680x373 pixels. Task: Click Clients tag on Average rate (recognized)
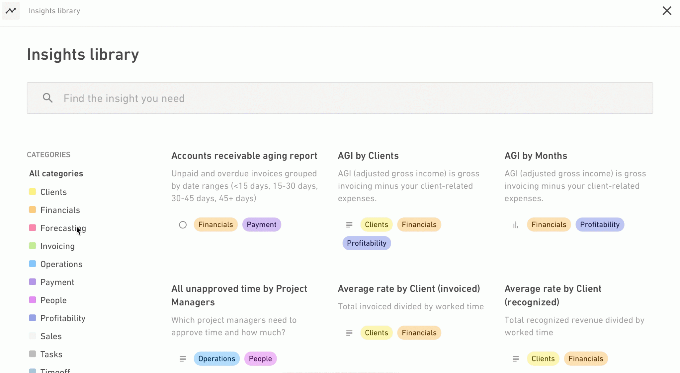(x=543, y=359)
